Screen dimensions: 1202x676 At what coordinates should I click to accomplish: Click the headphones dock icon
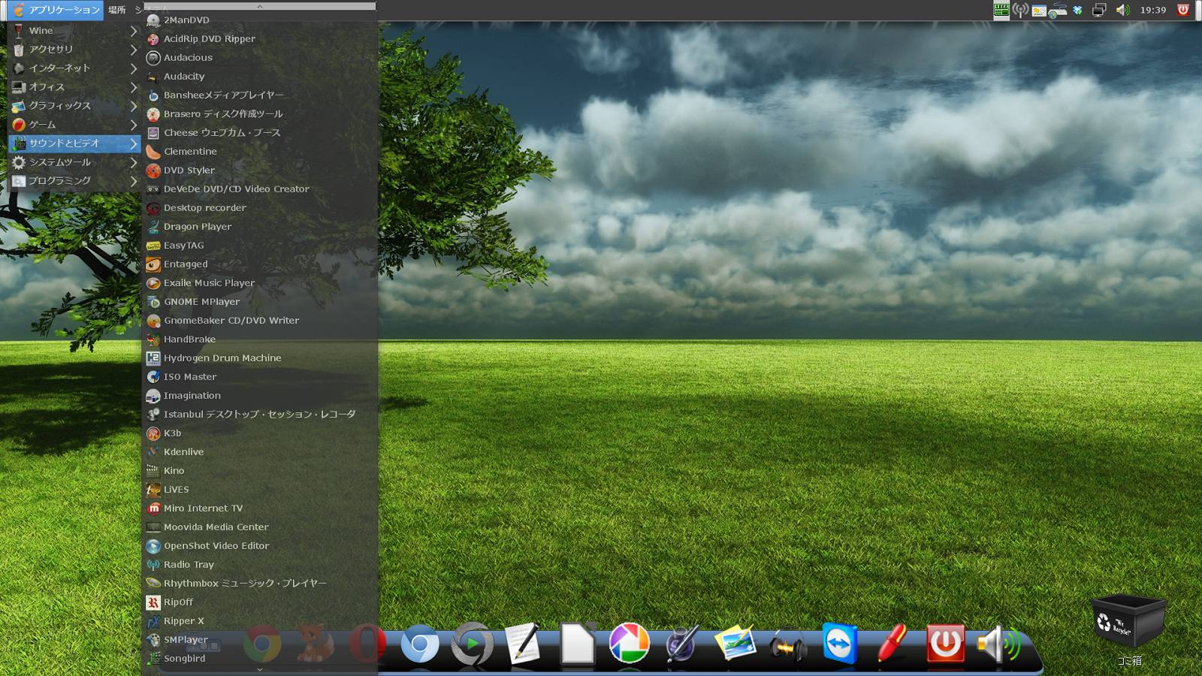[787, 644]
